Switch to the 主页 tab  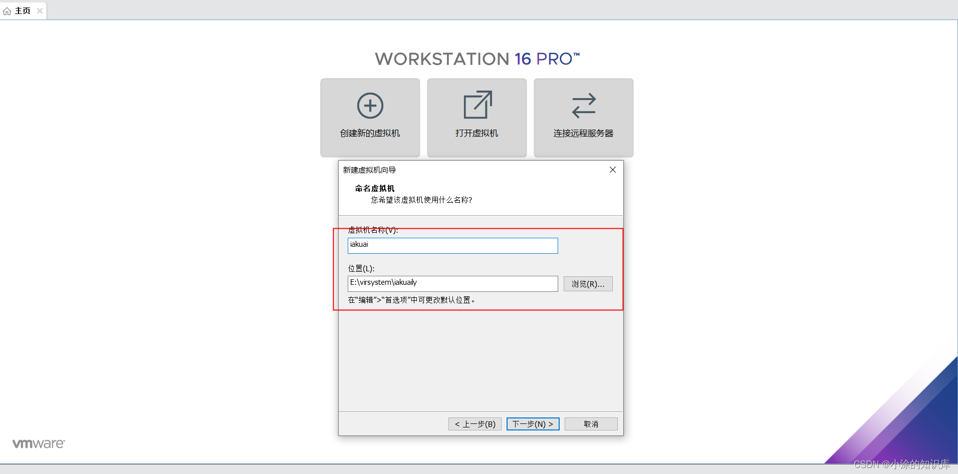coord(23,11)
